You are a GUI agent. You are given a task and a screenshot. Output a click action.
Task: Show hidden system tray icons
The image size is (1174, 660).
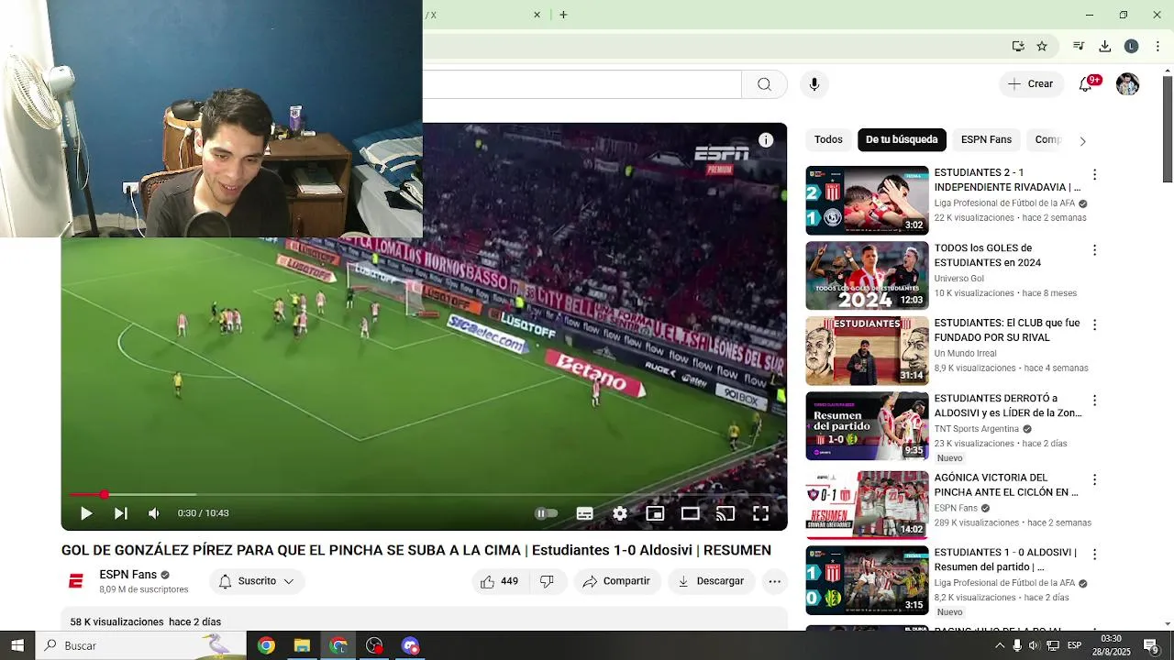[1000, 645]
